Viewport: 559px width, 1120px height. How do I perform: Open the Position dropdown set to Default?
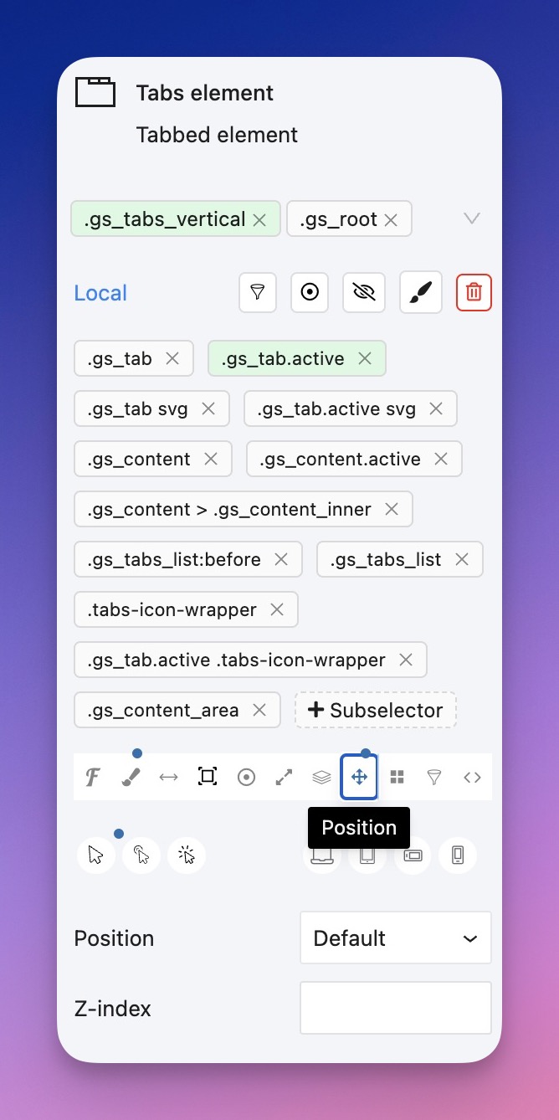pyautogui.click(x=395, y=938)
